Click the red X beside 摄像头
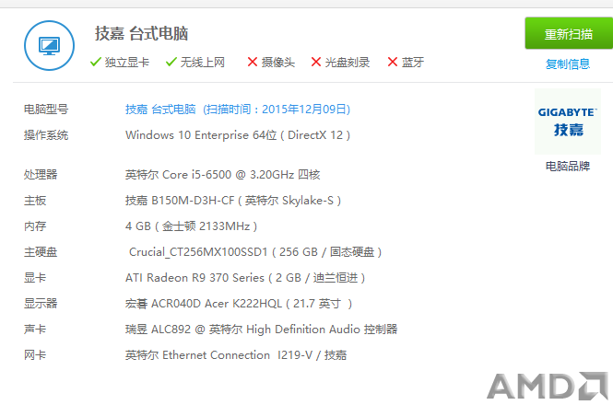 253,62
